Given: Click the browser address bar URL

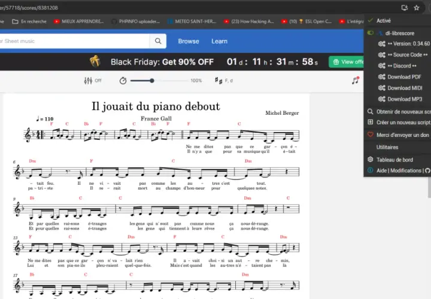Looking at the screenshot, I should pos(29,8).
